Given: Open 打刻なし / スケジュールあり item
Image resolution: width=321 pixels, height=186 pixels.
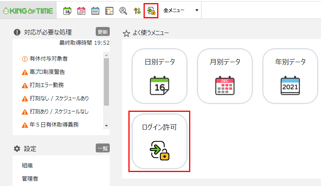Looking at the screenshot, I should tap(59, 98).
